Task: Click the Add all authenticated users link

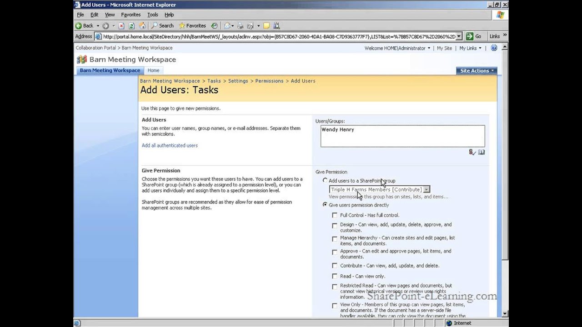Action: coord(170,145)
